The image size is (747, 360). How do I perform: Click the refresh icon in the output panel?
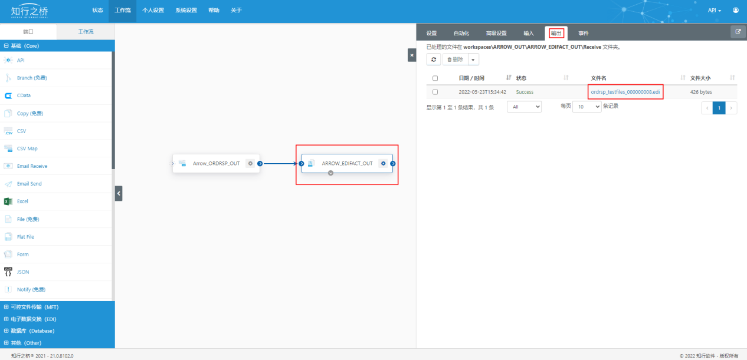(434, 59)
